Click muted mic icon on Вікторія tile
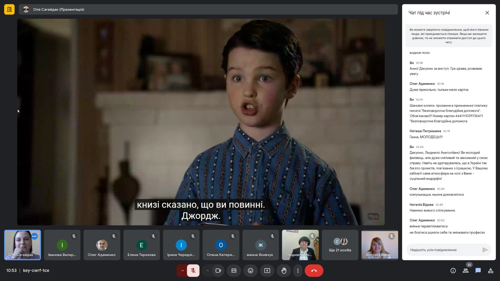This screenshot has width=500, height=281. click(392, 236)
